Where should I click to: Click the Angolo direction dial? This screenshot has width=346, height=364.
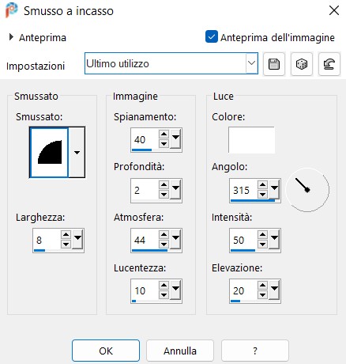307,190
